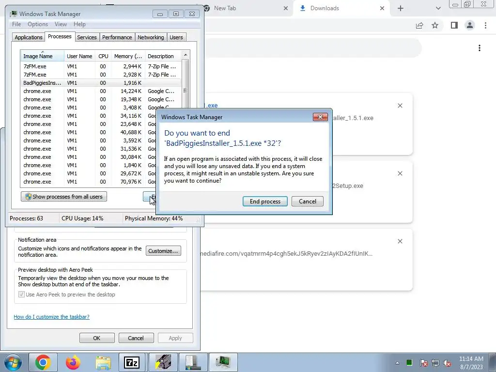This screenshot has height=372, width=496.
Task: Open a new Chrome tab with plus button
Action: point(401,8)
